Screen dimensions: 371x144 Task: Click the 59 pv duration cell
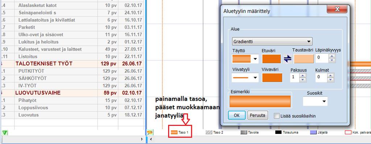coord(108,93)
